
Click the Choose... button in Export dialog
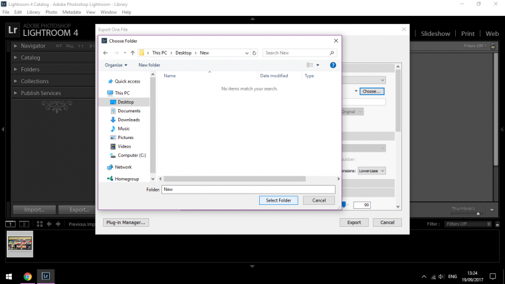pyautogui.click(x=371, y=92)
